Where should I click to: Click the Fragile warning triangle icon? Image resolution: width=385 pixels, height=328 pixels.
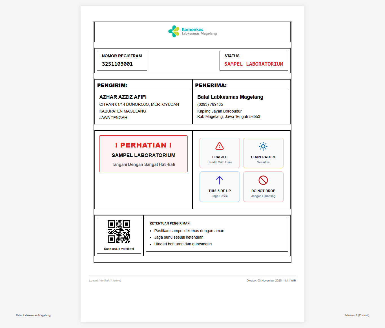[x=220, y=146]
